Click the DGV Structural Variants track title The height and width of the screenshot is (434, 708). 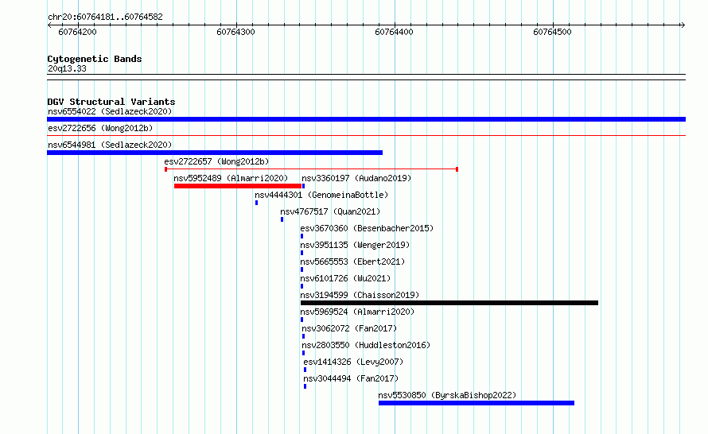111,102
